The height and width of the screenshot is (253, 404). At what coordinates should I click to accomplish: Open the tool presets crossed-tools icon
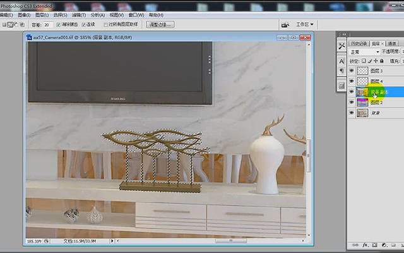(342, 46)
